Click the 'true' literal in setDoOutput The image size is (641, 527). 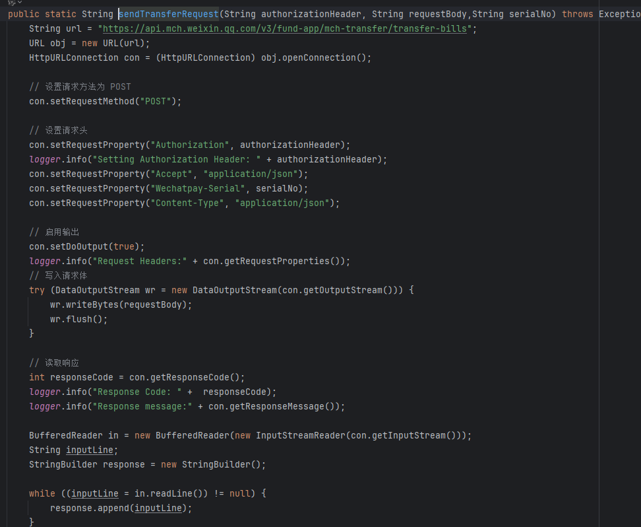[x=124, y=246]
